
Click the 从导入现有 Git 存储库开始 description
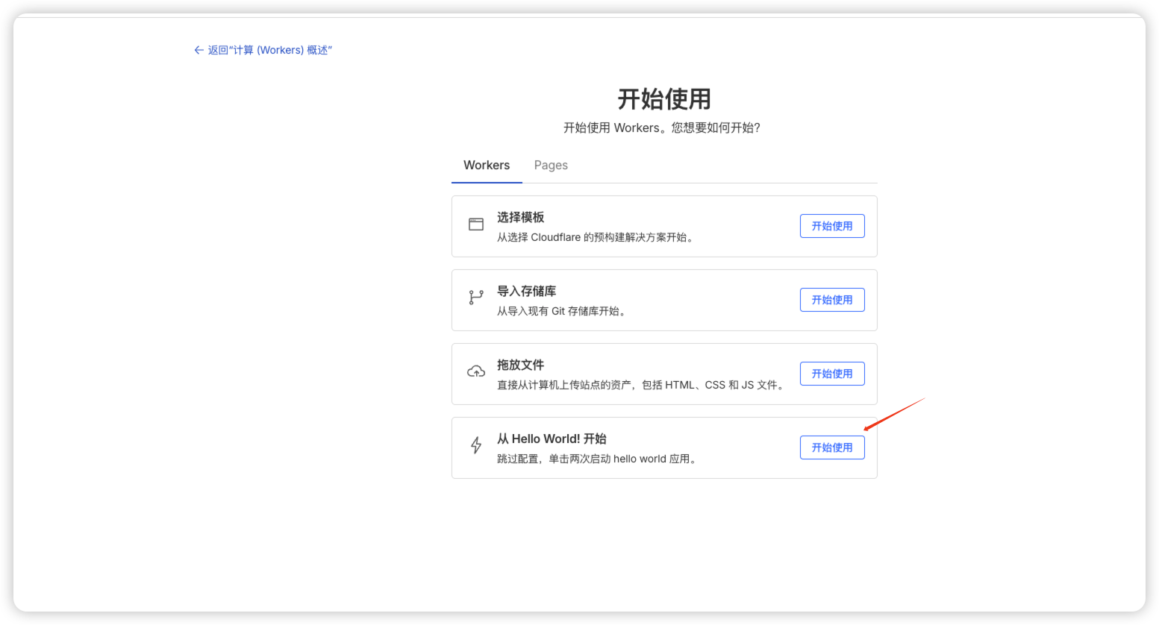[563, 311]
